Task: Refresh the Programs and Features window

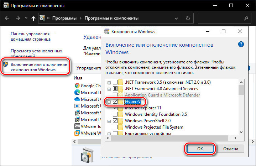Action: click(188, 18)
